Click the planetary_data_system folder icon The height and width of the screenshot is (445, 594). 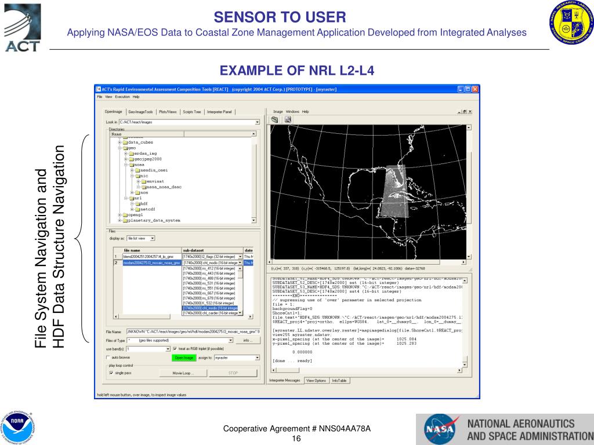coord(125,221)
